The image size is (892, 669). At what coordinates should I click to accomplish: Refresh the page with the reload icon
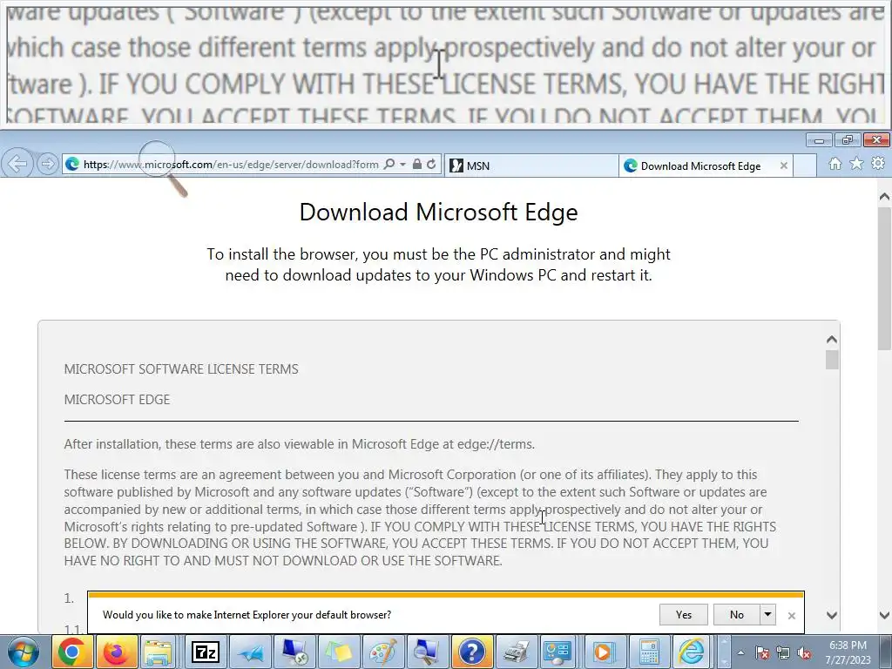(431, 165)
